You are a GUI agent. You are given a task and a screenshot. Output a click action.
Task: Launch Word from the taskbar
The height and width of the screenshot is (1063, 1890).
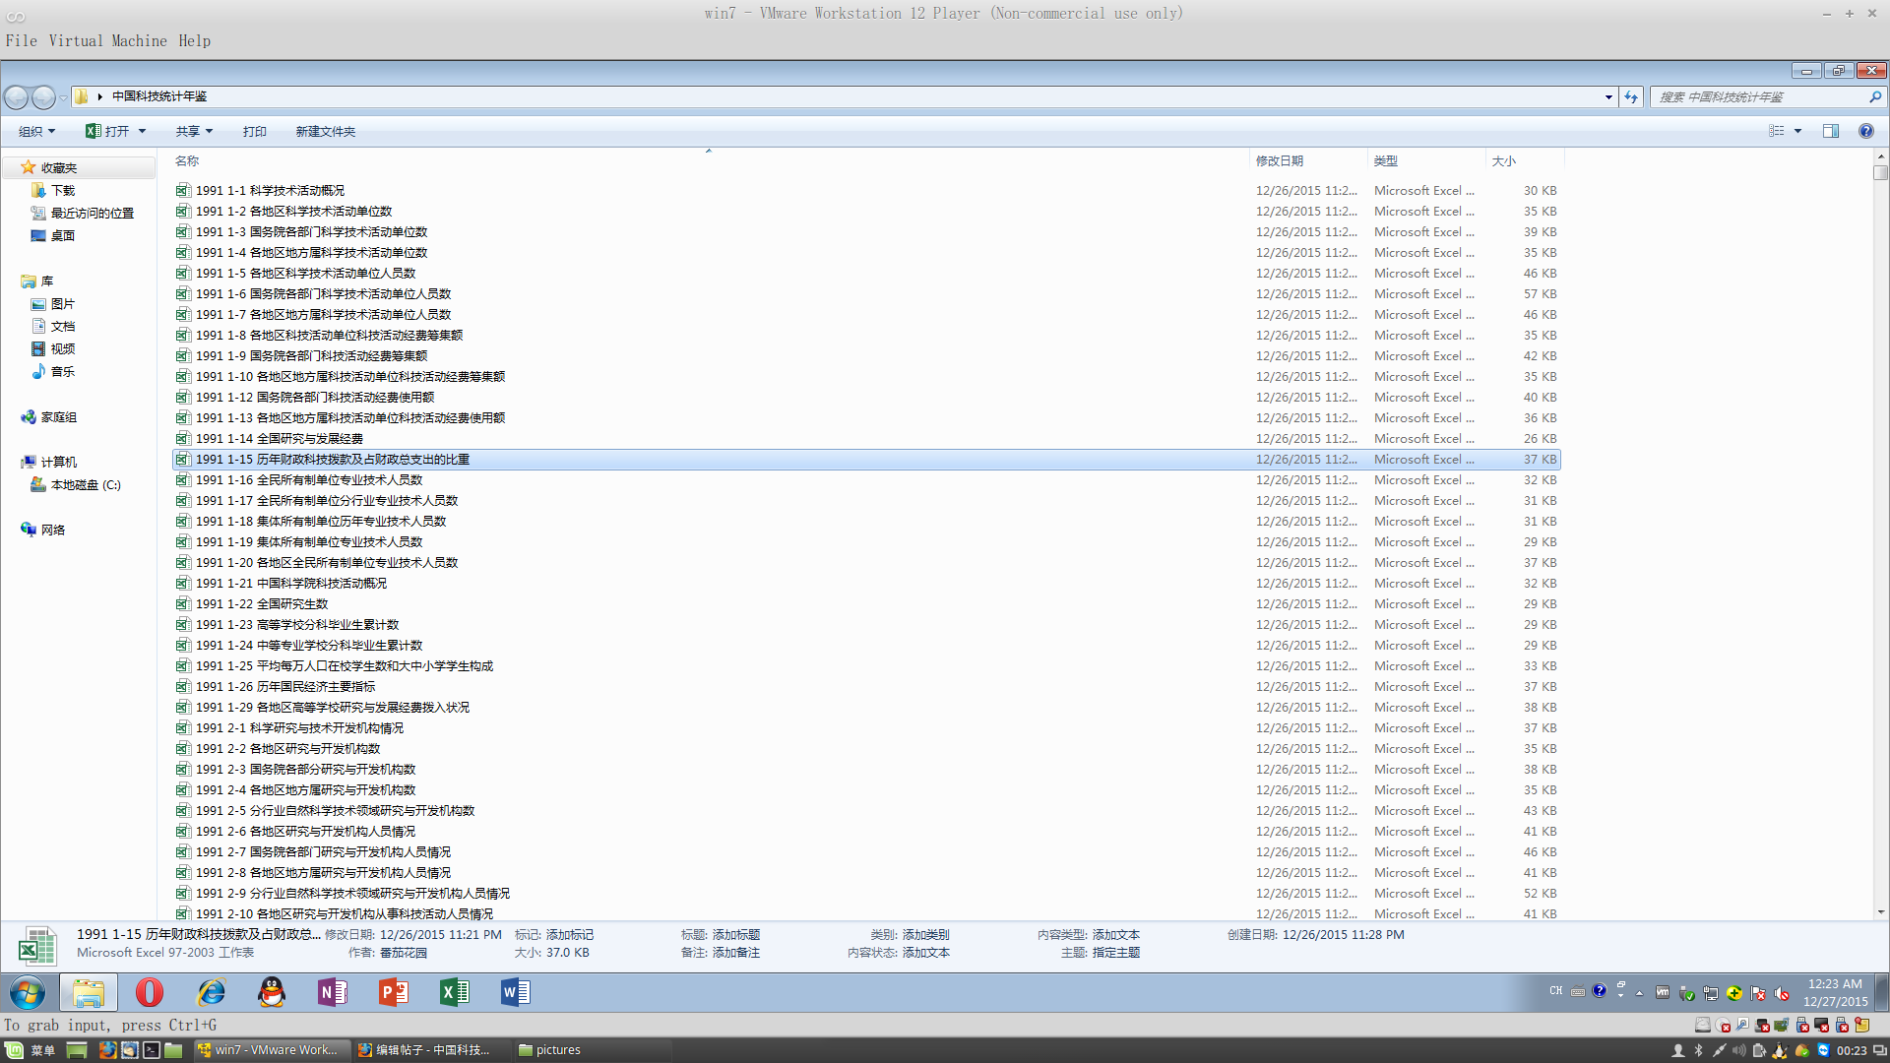coord(516,992)
